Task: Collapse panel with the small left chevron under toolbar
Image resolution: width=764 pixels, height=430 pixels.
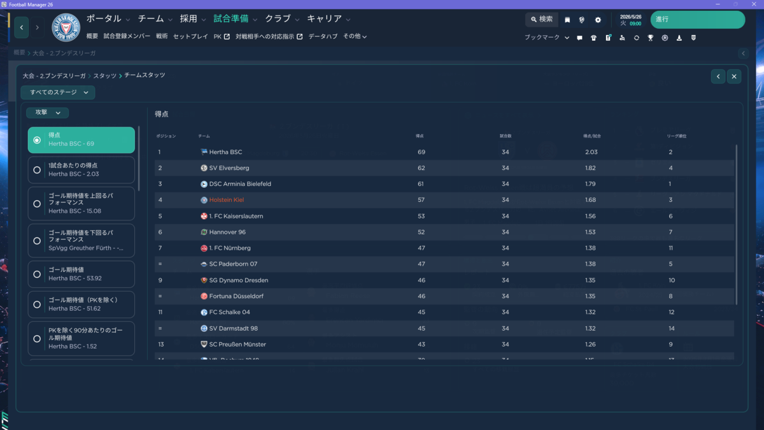Action: coord(743,53)
